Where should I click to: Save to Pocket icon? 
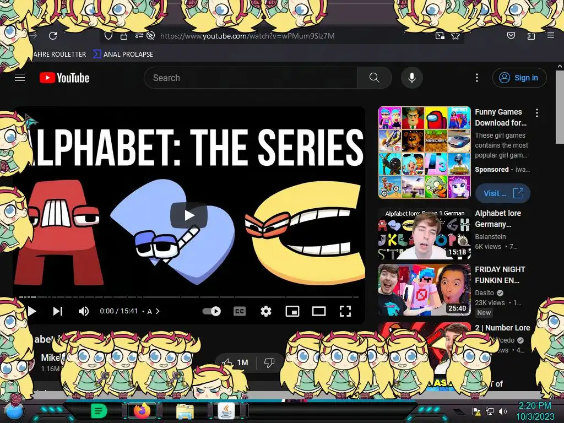(x=511, y=35)
